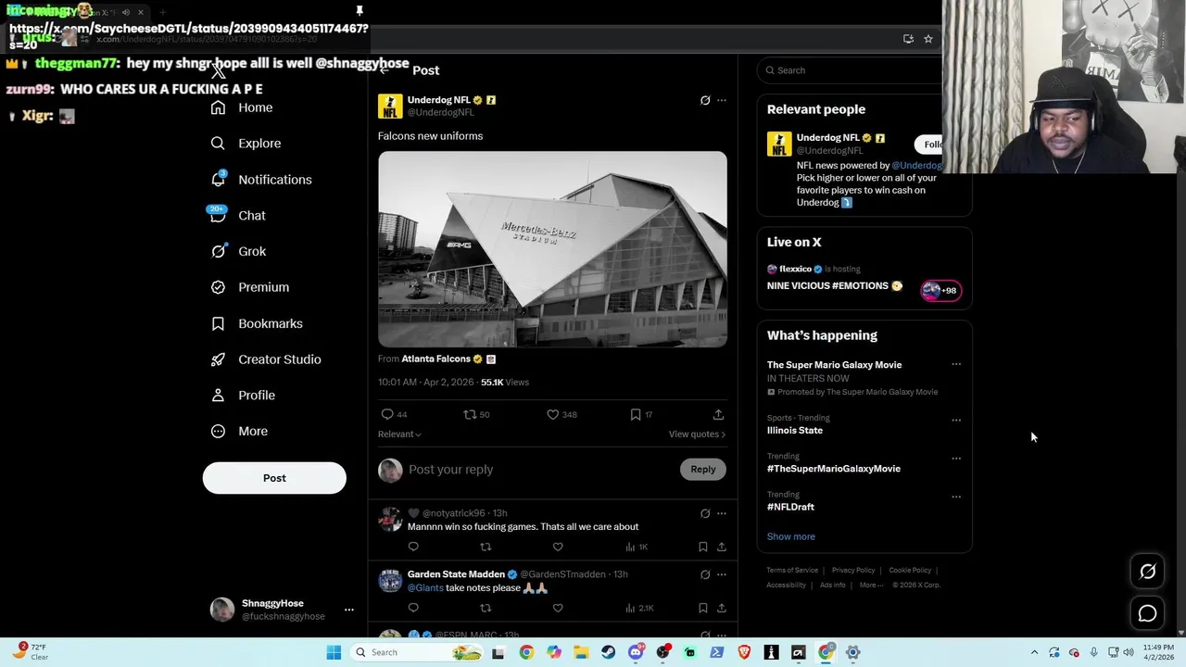Repost the Garden State Madden reply
Viewport: 1186px width, 667px height.
(486, 608)
